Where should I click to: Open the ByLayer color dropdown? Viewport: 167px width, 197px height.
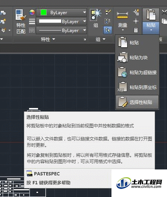62,13
